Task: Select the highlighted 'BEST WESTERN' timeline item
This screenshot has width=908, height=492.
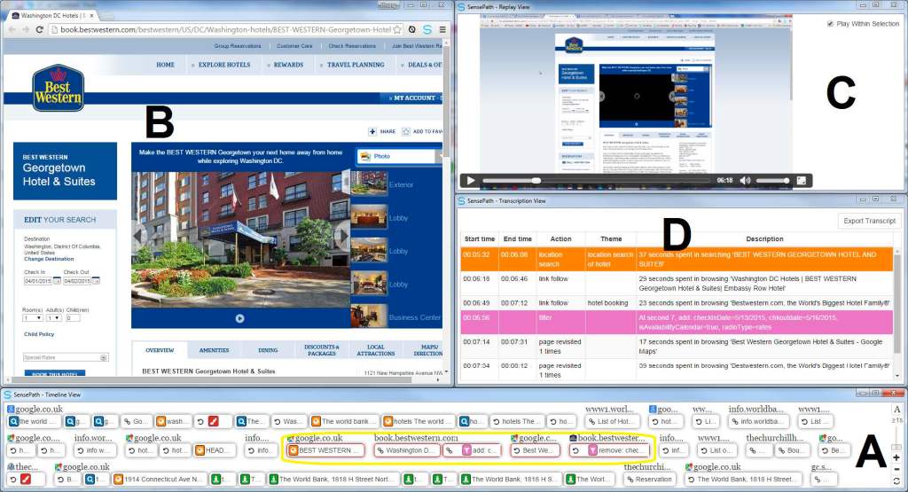Action: pyautogui.click(x=325, y=450)
